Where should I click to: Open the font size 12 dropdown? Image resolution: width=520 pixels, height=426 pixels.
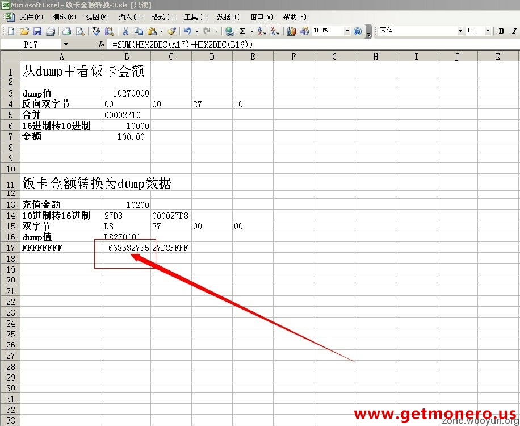[x=488, y=31]
